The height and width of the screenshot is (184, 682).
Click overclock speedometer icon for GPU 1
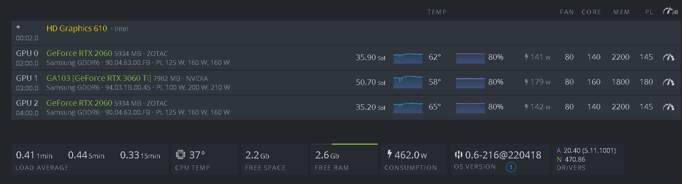(668, 82)
